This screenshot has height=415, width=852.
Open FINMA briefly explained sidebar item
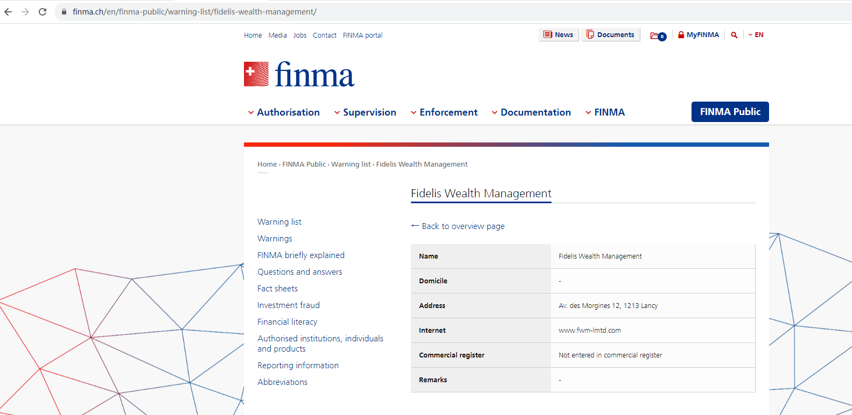click(301, 255)
